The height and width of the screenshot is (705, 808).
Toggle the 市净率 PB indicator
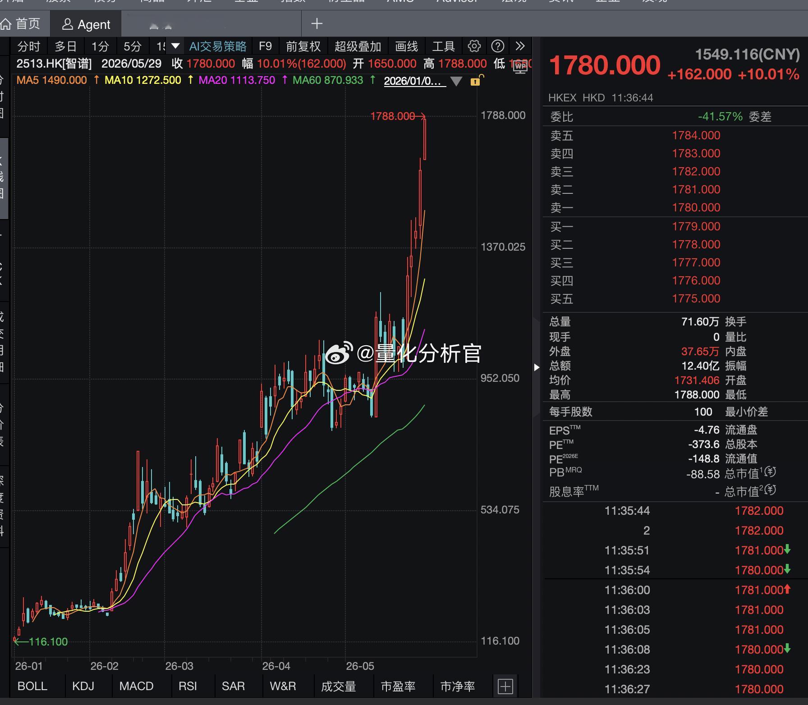(457, 687)
